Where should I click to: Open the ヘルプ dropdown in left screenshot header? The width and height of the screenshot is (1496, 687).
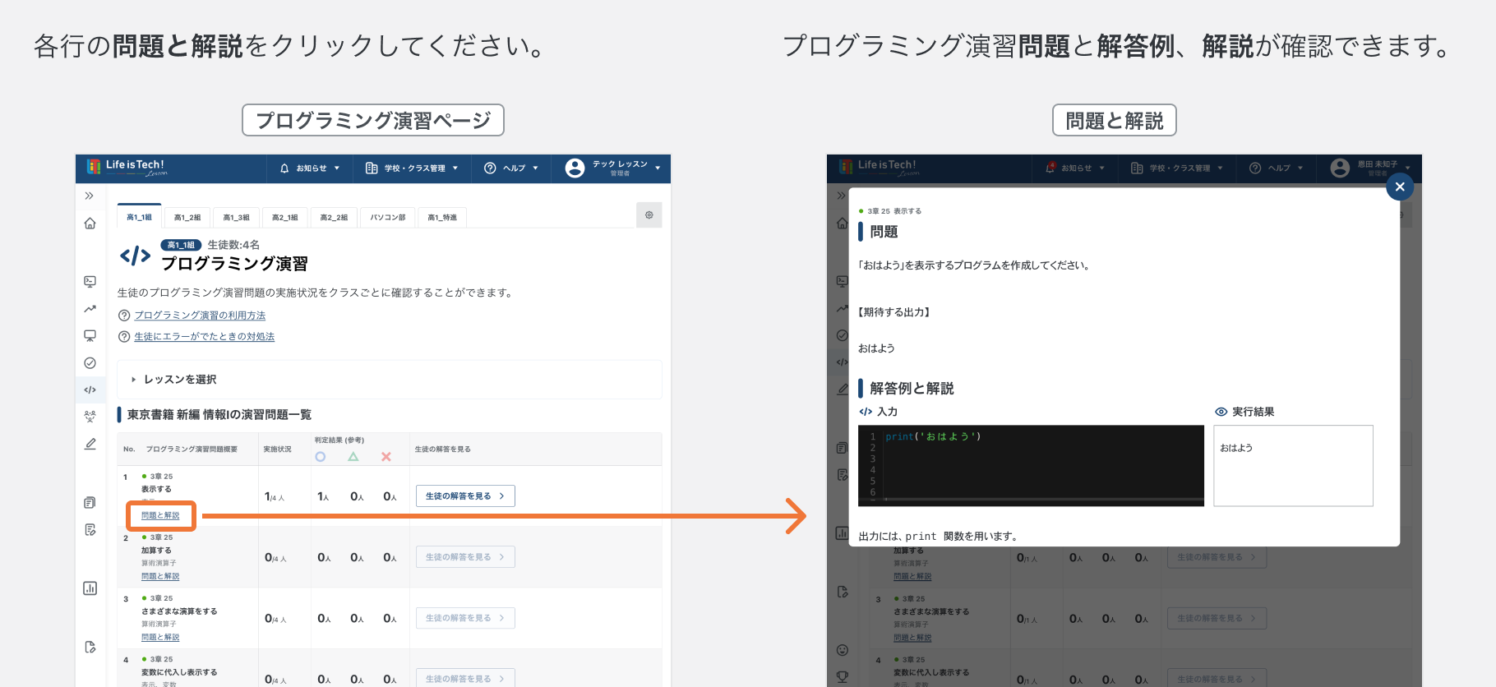point(511,168)
